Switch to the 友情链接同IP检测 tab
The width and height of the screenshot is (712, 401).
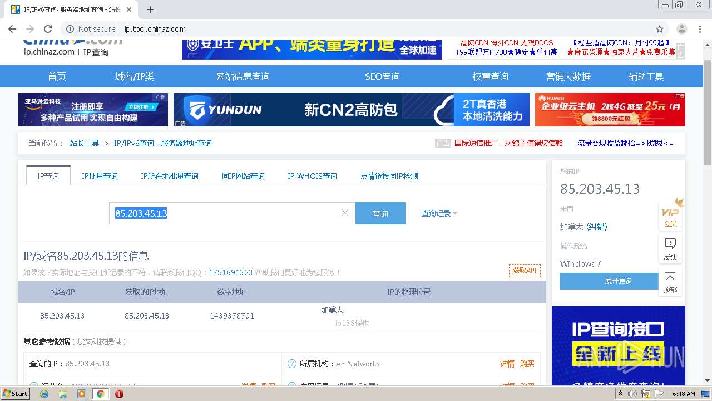[389, 176]
